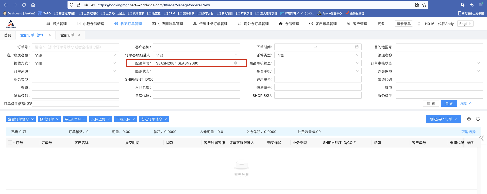Viewport: 487px width, 194px height.
Task: Reload the page with the browser refresh icon
Action: (24, 5)
